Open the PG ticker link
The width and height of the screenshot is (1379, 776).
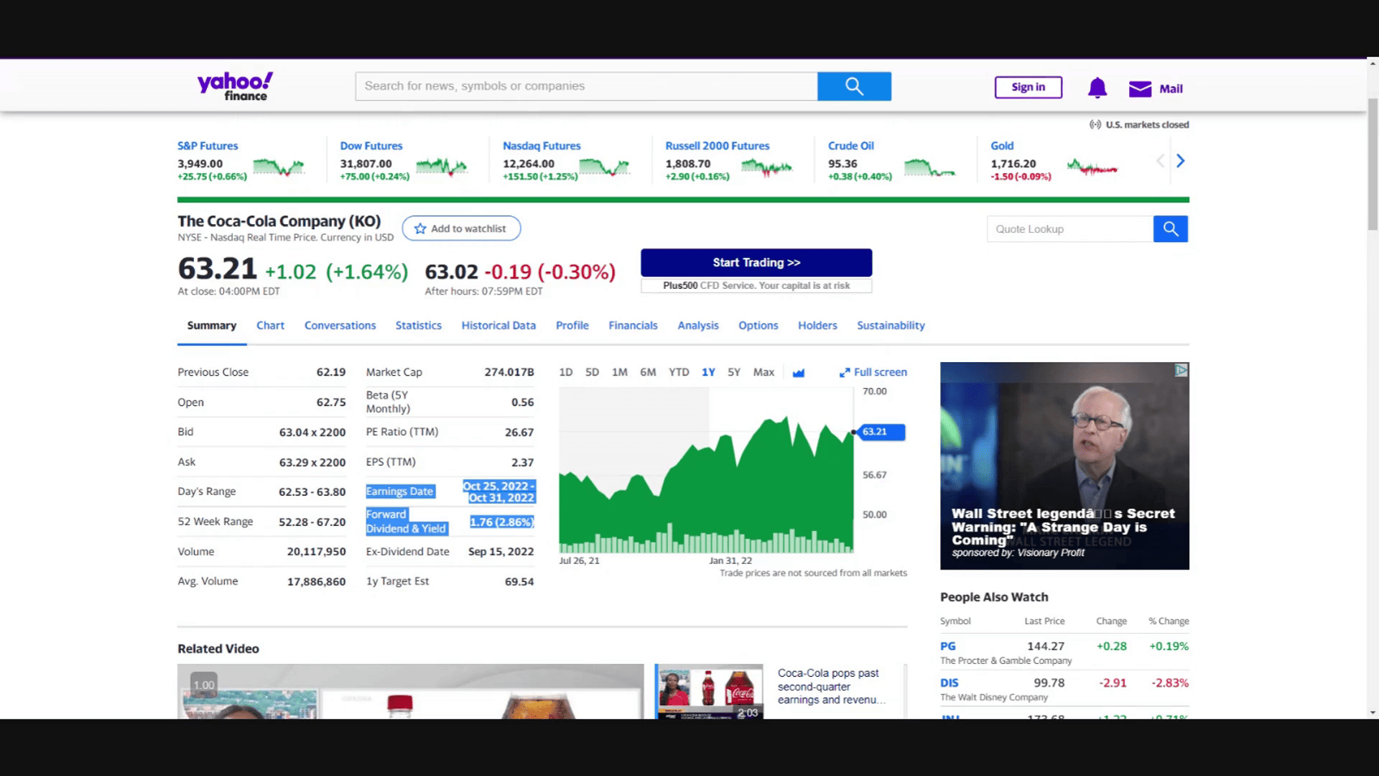click(947, 646)
